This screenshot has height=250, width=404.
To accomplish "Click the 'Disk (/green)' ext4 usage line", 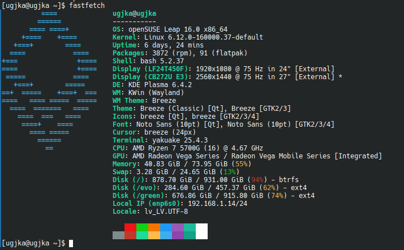I will coord(213,196).
